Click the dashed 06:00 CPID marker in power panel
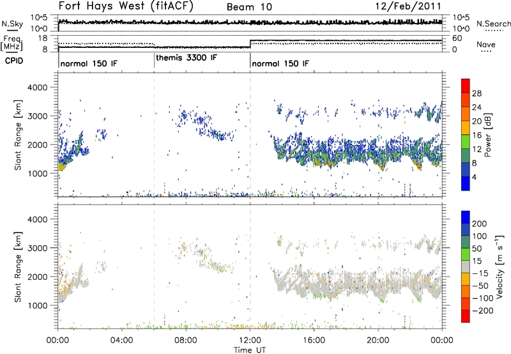 click(154, 135)
